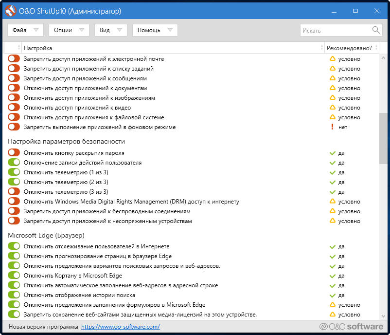This screenshot has height=335, width=390.
Task: Click the warning triangle on the Windows Media DRM row
Action: 332,201
